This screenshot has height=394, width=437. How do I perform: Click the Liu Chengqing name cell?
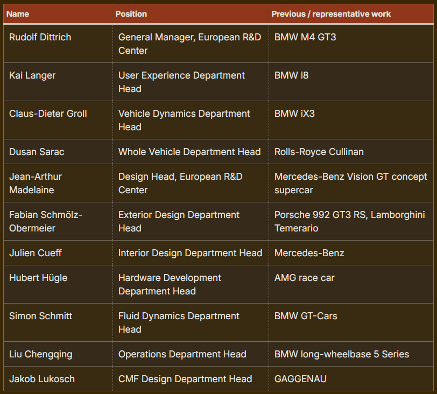[58, 354]
